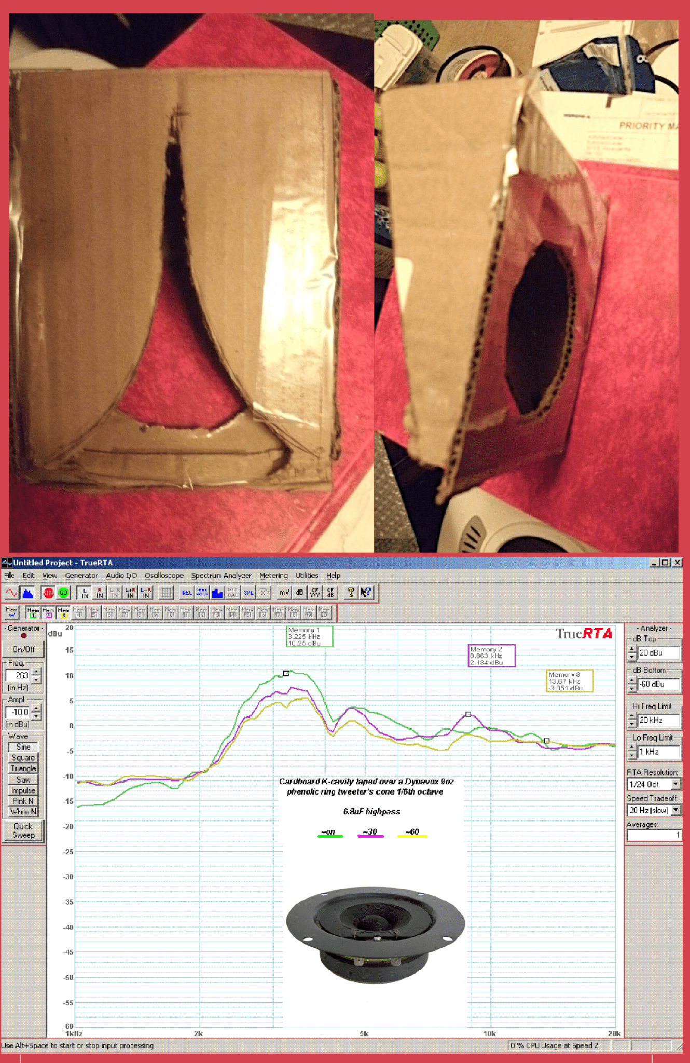Adjust the generator Ampl stepper arrows
This screenshot has height=1063, width=690.
tap(36, 712)
